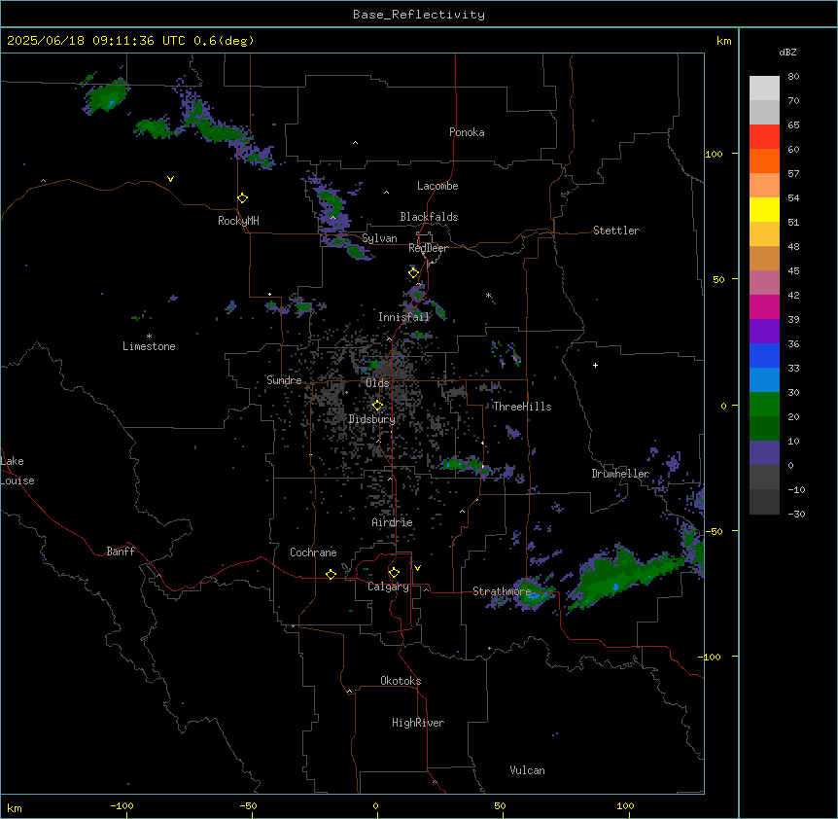Click the RockyMH map label
The width and height of the screenshot is (838, 819).
[238, 221]
